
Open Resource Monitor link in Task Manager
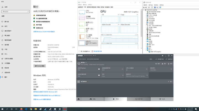(98, 51)
